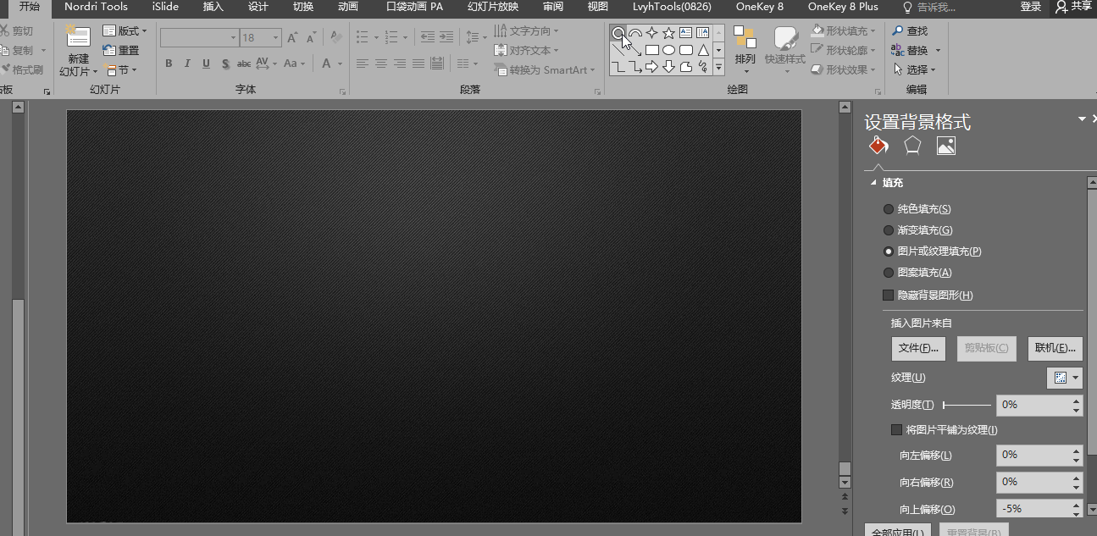Click Sign in (登录) link
Viewport: 1097px width, 536px height.
pyautogui.click(x=1031, y=7)
